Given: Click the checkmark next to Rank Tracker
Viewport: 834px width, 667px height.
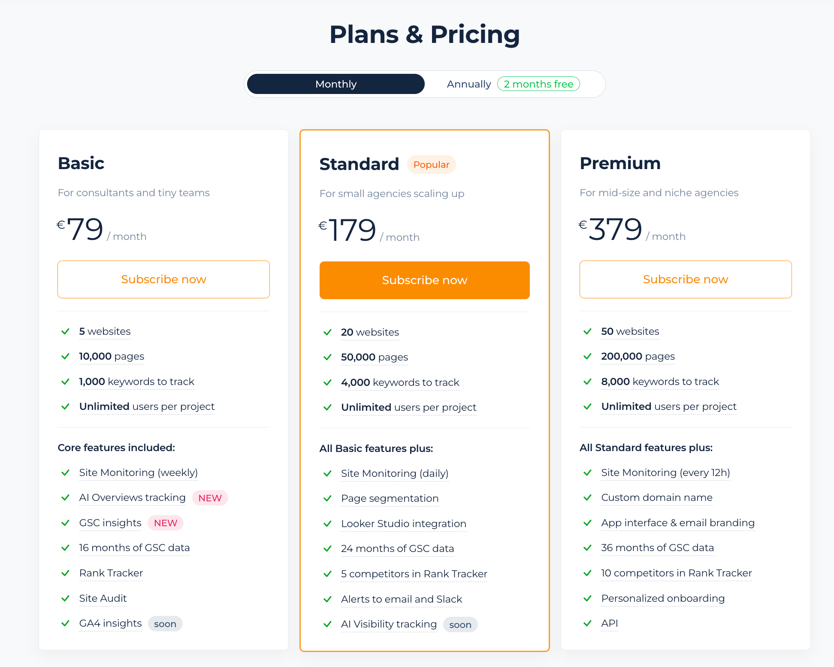Looking at the screenshot, I should [x=66, y=573].
